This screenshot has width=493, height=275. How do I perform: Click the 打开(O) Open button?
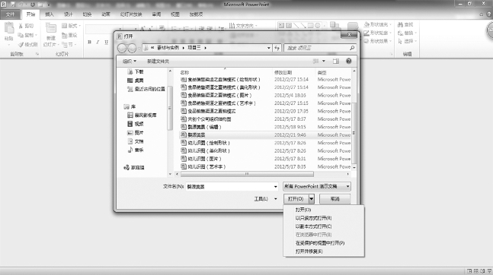click(x=296, y=199)
